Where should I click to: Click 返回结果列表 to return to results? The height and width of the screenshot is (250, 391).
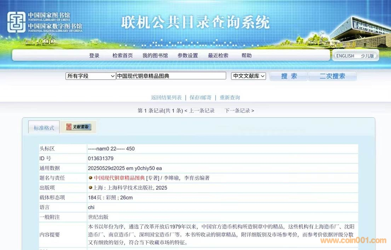[x=166, y=97]
